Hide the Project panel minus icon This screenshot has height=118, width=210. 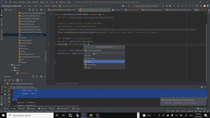45,10
